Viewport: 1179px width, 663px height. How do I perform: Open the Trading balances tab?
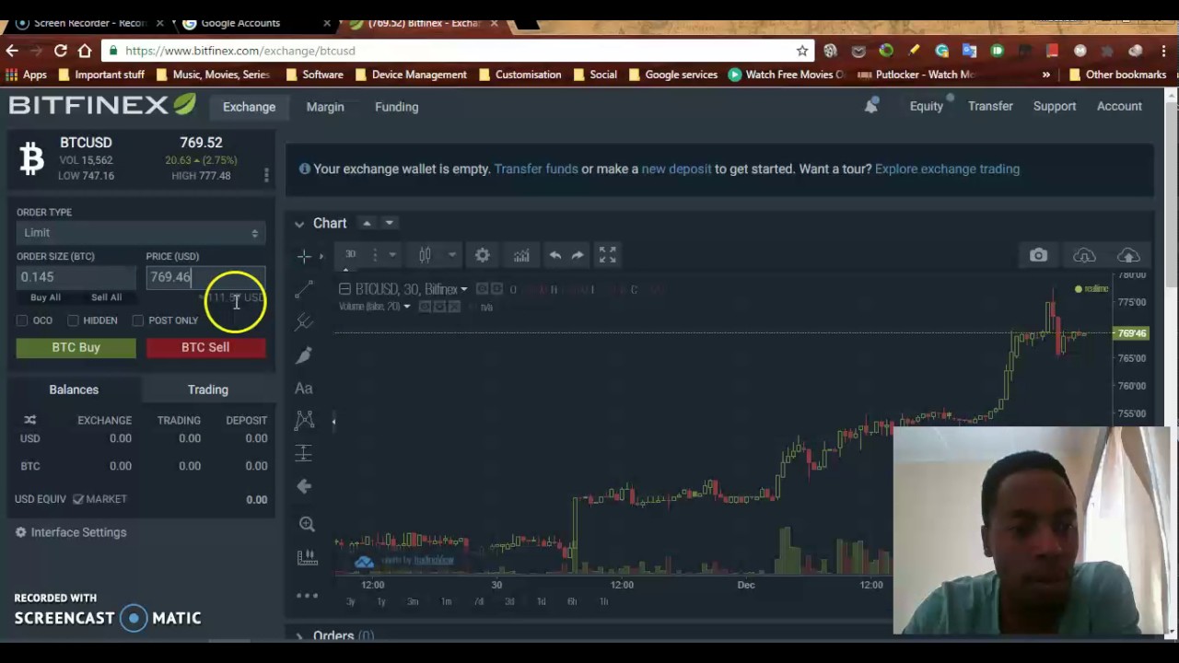[x=208, y=390]
